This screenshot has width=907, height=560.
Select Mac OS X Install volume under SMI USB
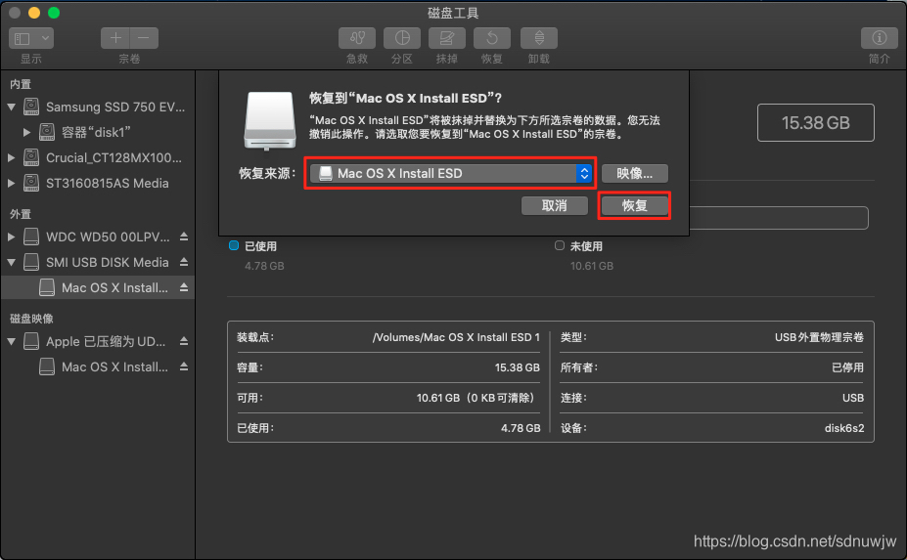pos(97,287)
